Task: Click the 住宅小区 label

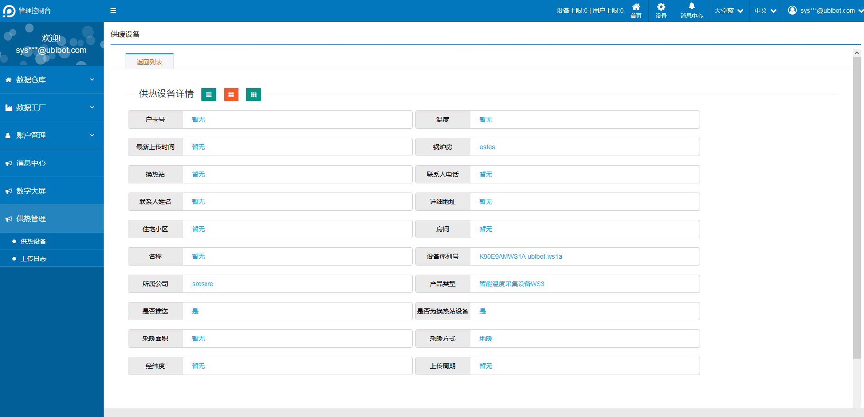Action: pyautogui.click(x=155, y=229)
